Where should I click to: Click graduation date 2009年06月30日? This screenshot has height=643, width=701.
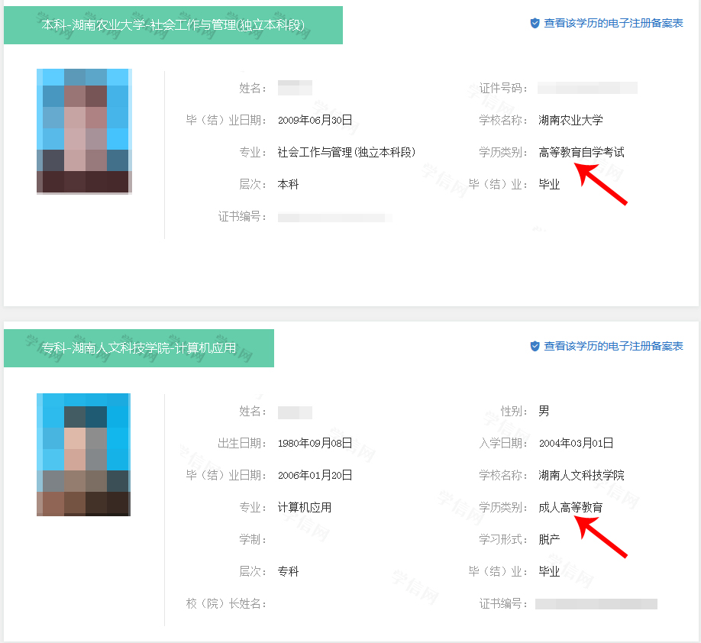pos(315,121)
